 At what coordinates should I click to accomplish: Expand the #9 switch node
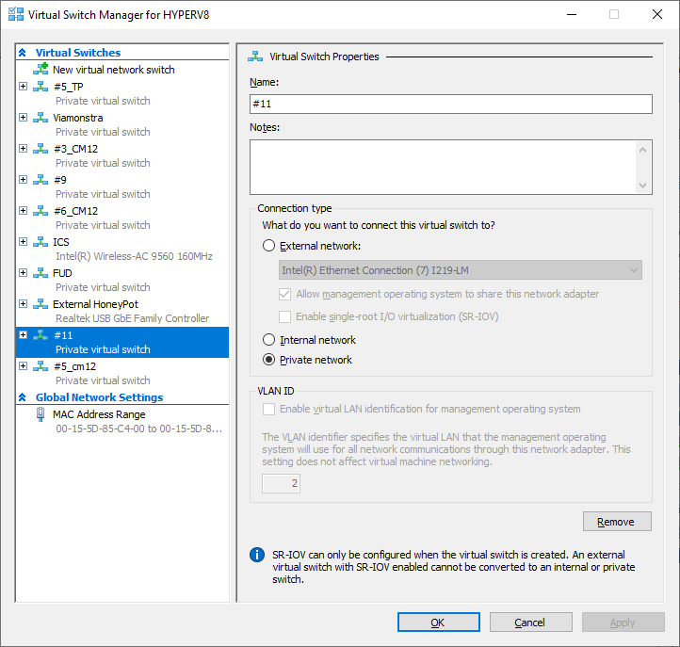24,180
